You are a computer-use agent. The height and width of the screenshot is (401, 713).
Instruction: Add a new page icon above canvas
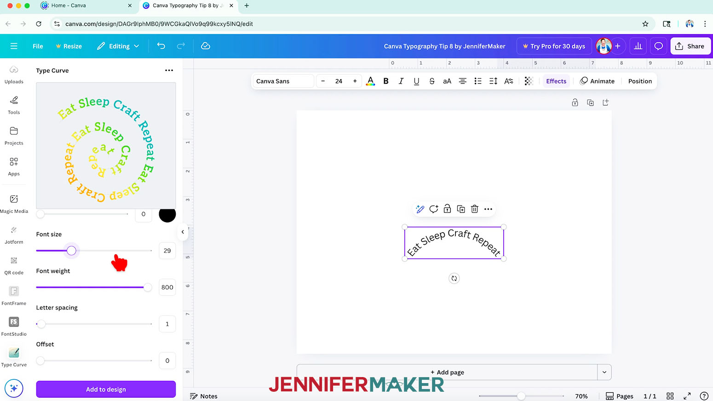[x=606, y=103]
